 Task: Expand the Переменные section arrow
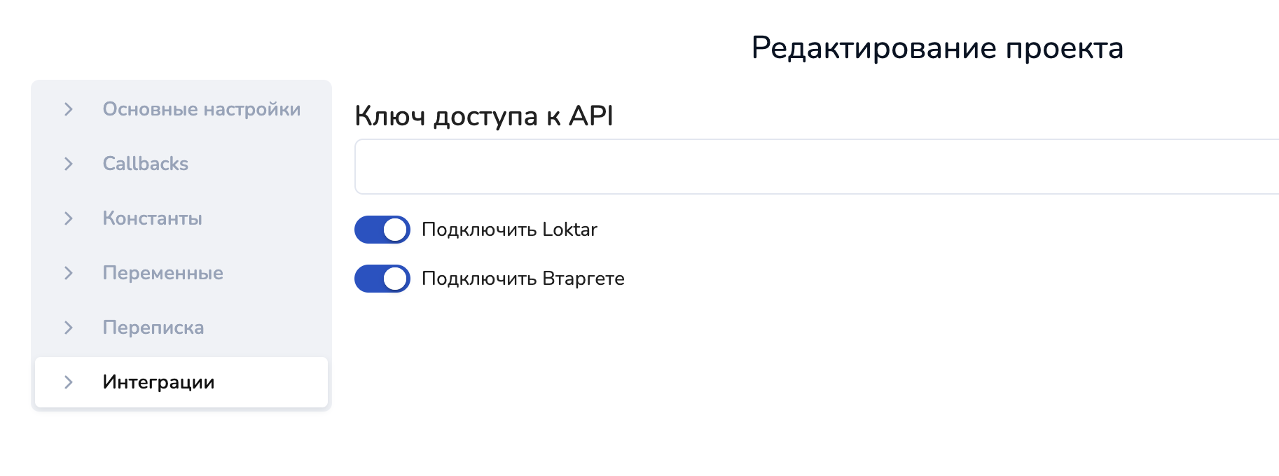[69, 273]
